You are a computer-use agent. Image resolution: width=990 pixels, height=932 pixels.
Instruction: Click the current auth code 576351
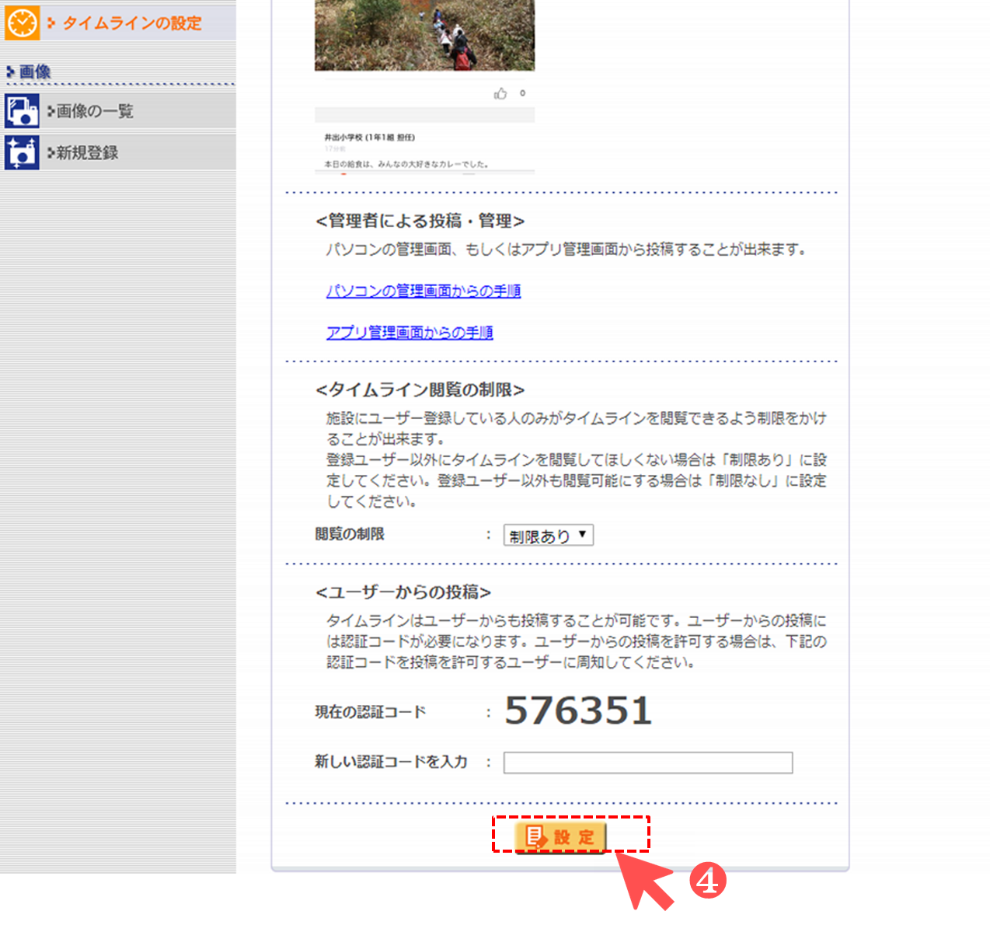[578, 710]
